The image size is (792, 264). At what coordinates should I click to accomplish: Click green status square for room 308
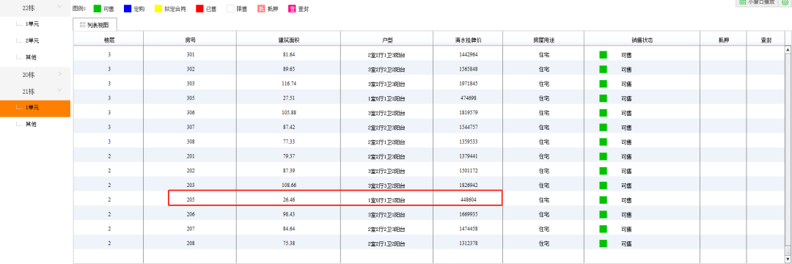603,142
